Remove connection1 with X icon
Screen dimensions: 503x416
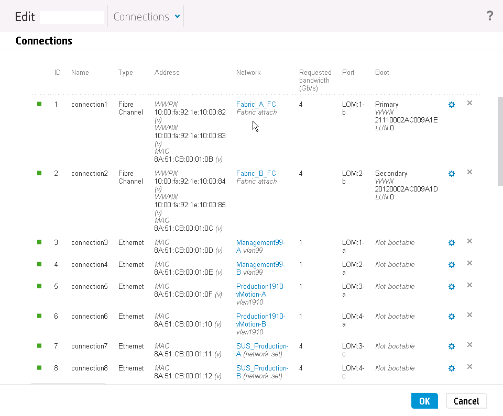(469, 103)
